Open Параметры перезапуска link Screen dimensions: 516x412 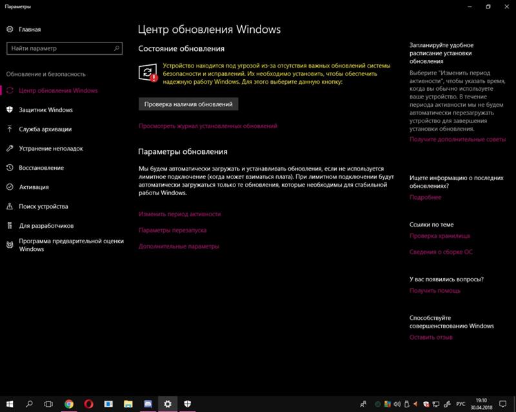pyautogui.click(x=172, y=230)
